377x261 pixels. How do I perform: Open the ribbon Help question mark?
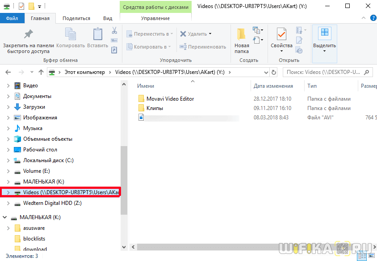372,18
